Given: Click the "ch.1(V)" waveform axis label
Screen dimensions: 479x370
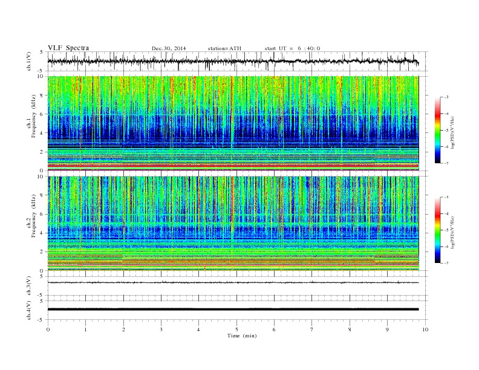Looking at the screenshot, I should 29,61.
